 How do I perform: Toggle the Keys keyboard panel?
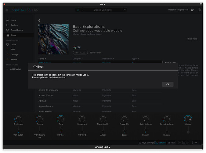(x=171, y=143)
